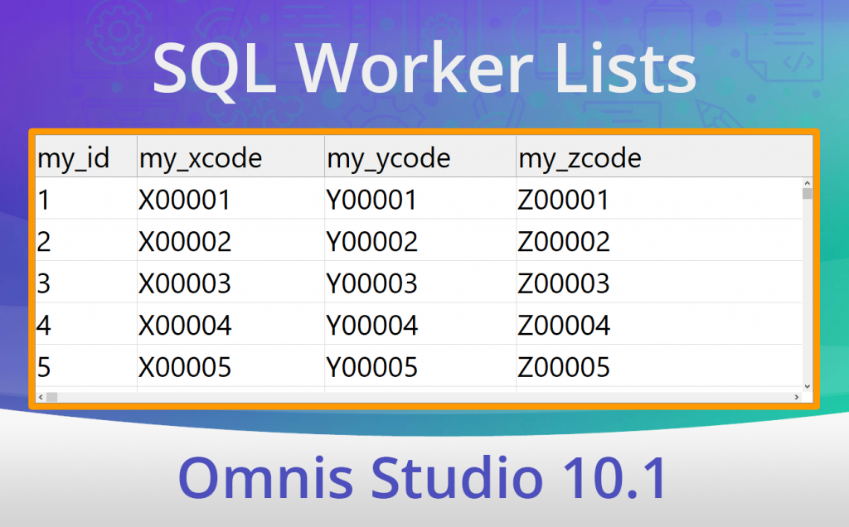Click the horizontal scrollbar left arrow
The height and width of the screenshot is (527, 849).
[x=41, y=397]
